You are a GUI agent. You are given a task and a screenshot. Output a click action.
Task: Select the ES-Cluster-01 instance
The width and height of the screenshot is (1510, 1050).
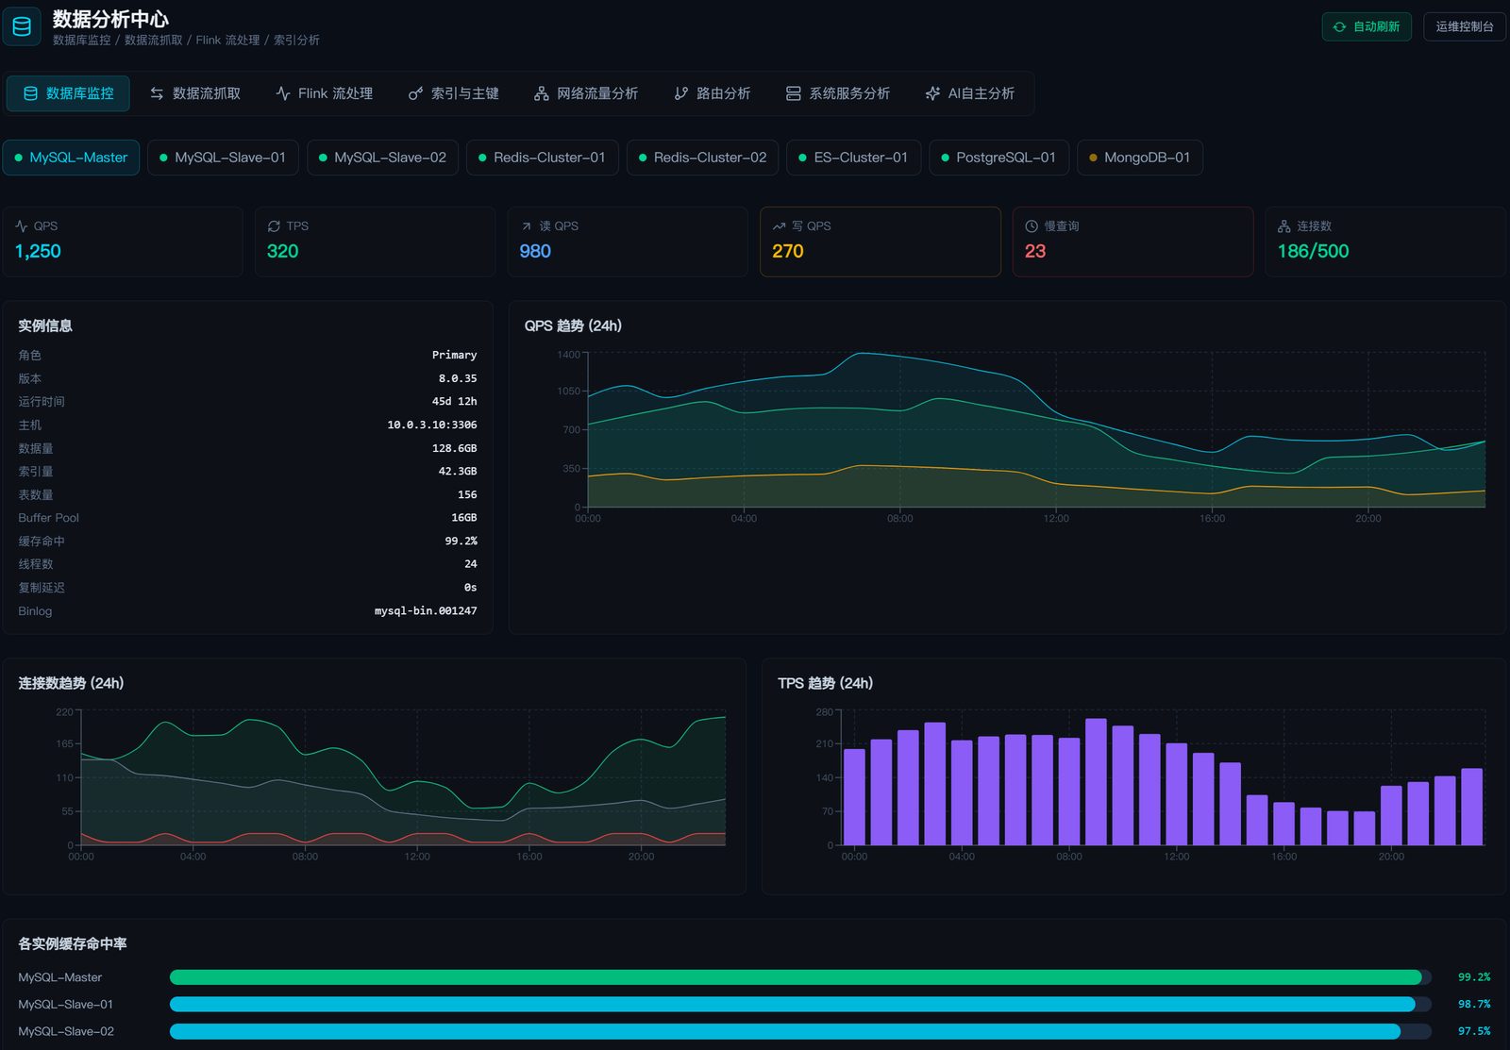pos(854,158)
